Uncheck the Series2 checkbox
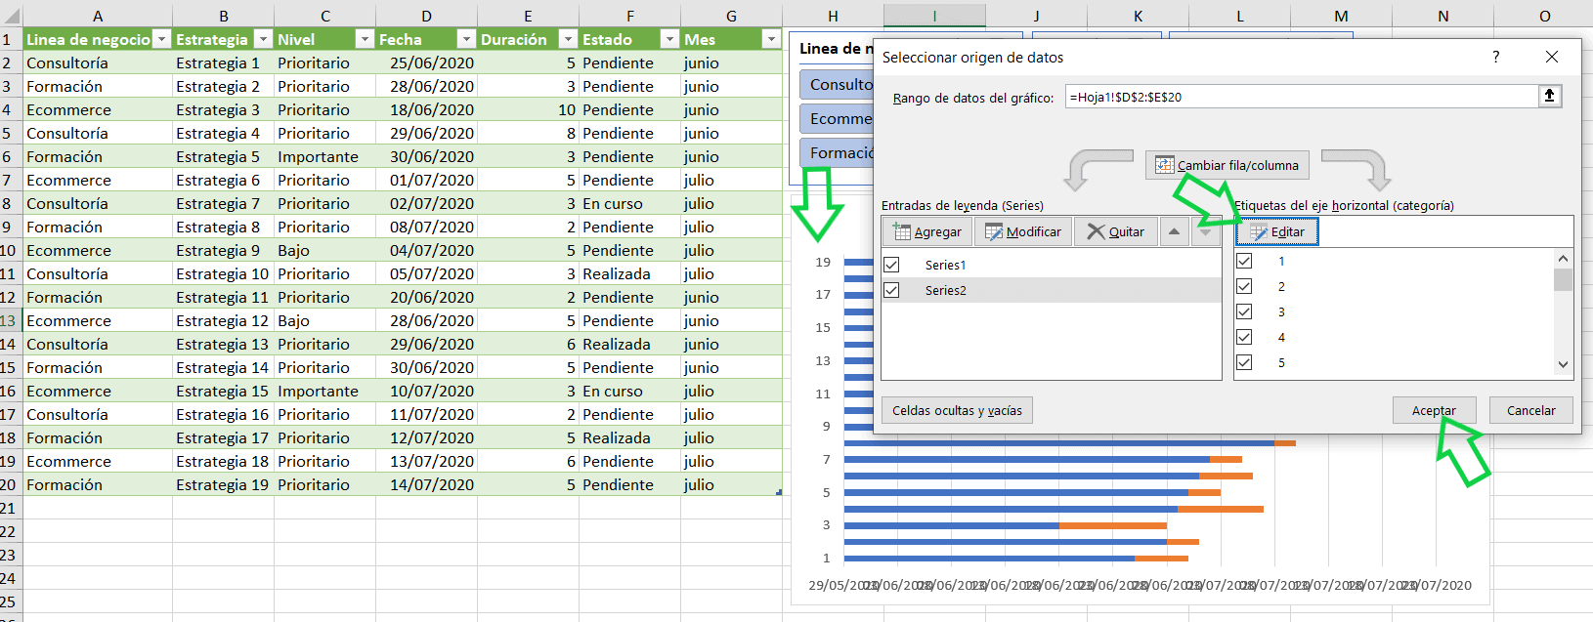Image resolution: width=1593 pixels, height=622 pixels. (891, 290)
